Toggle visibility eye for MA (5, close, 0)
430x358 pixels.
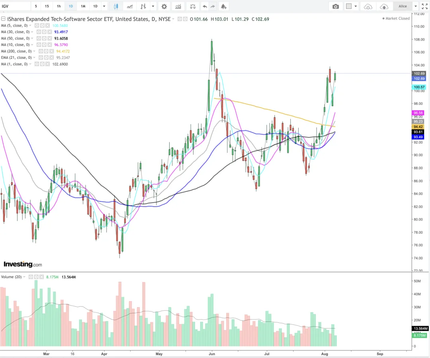pyautogui.click(x=37, y=25)
